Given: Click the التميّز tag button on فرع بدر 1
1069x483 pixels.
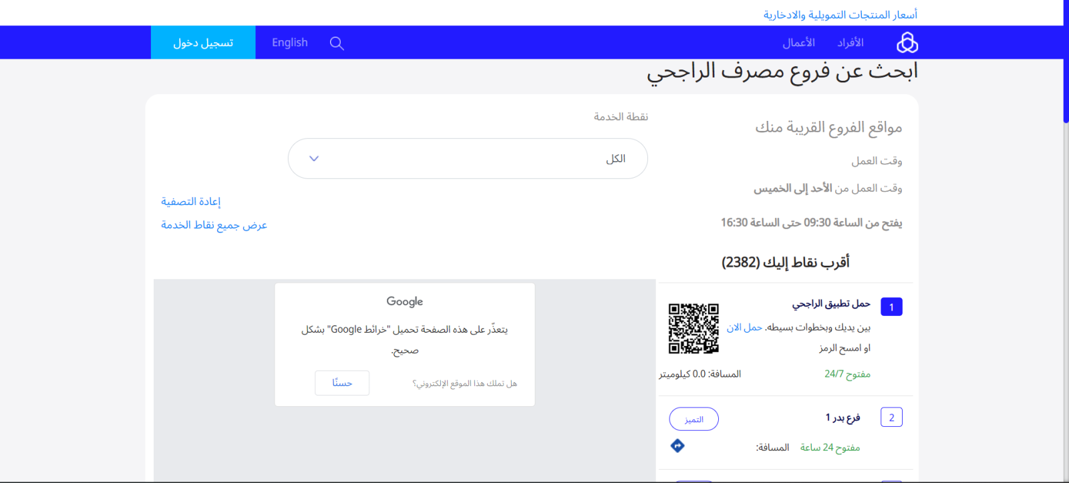Looking at the screenshot, I should click(694, 419).
